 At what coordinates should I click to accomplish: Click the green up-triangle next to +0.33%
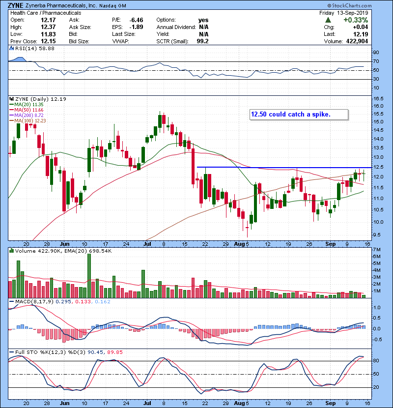(328, 20)
